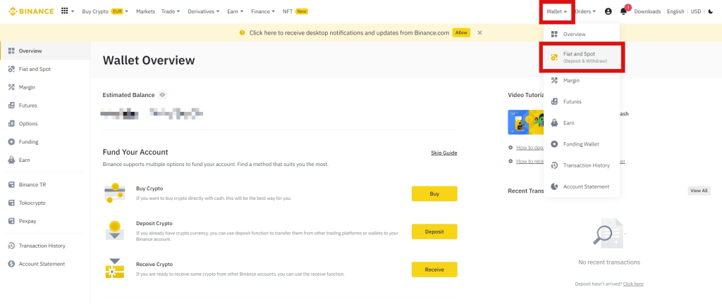Select the Tokocrypto icon in the sidebar
This screenshot has width=722, height=304.
tap(11, 203)
